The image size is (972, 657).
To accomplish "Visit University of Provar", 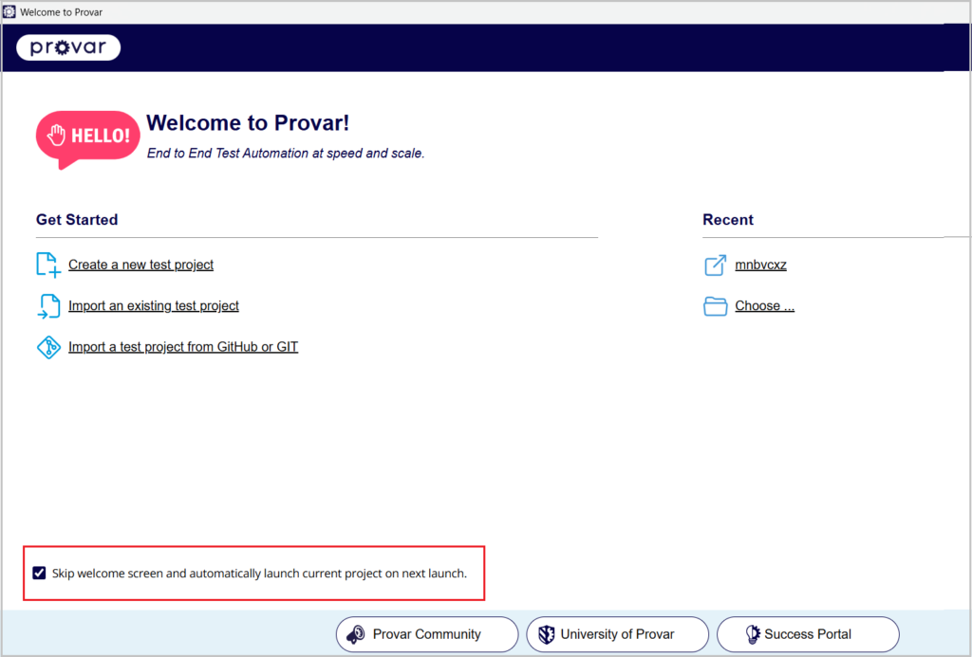I will pyautogui.click(x=617, y=634).
